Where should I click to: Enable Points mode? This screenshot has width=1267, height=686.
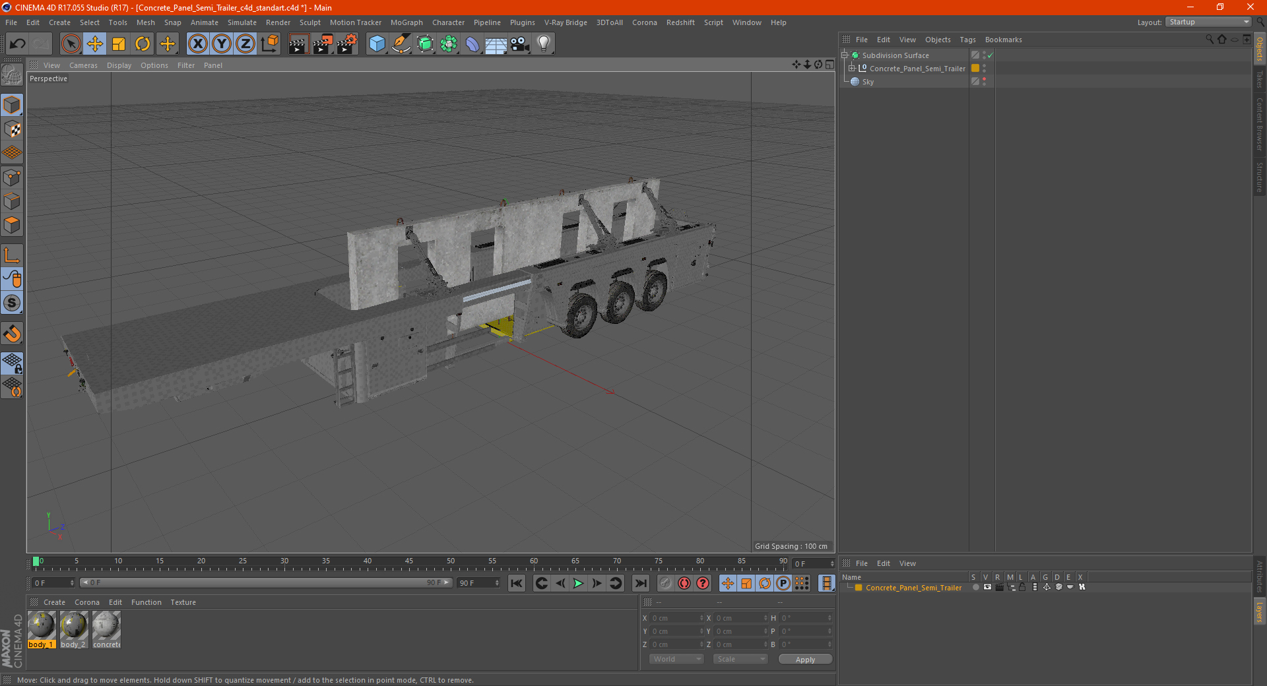(x=13, y=177)
